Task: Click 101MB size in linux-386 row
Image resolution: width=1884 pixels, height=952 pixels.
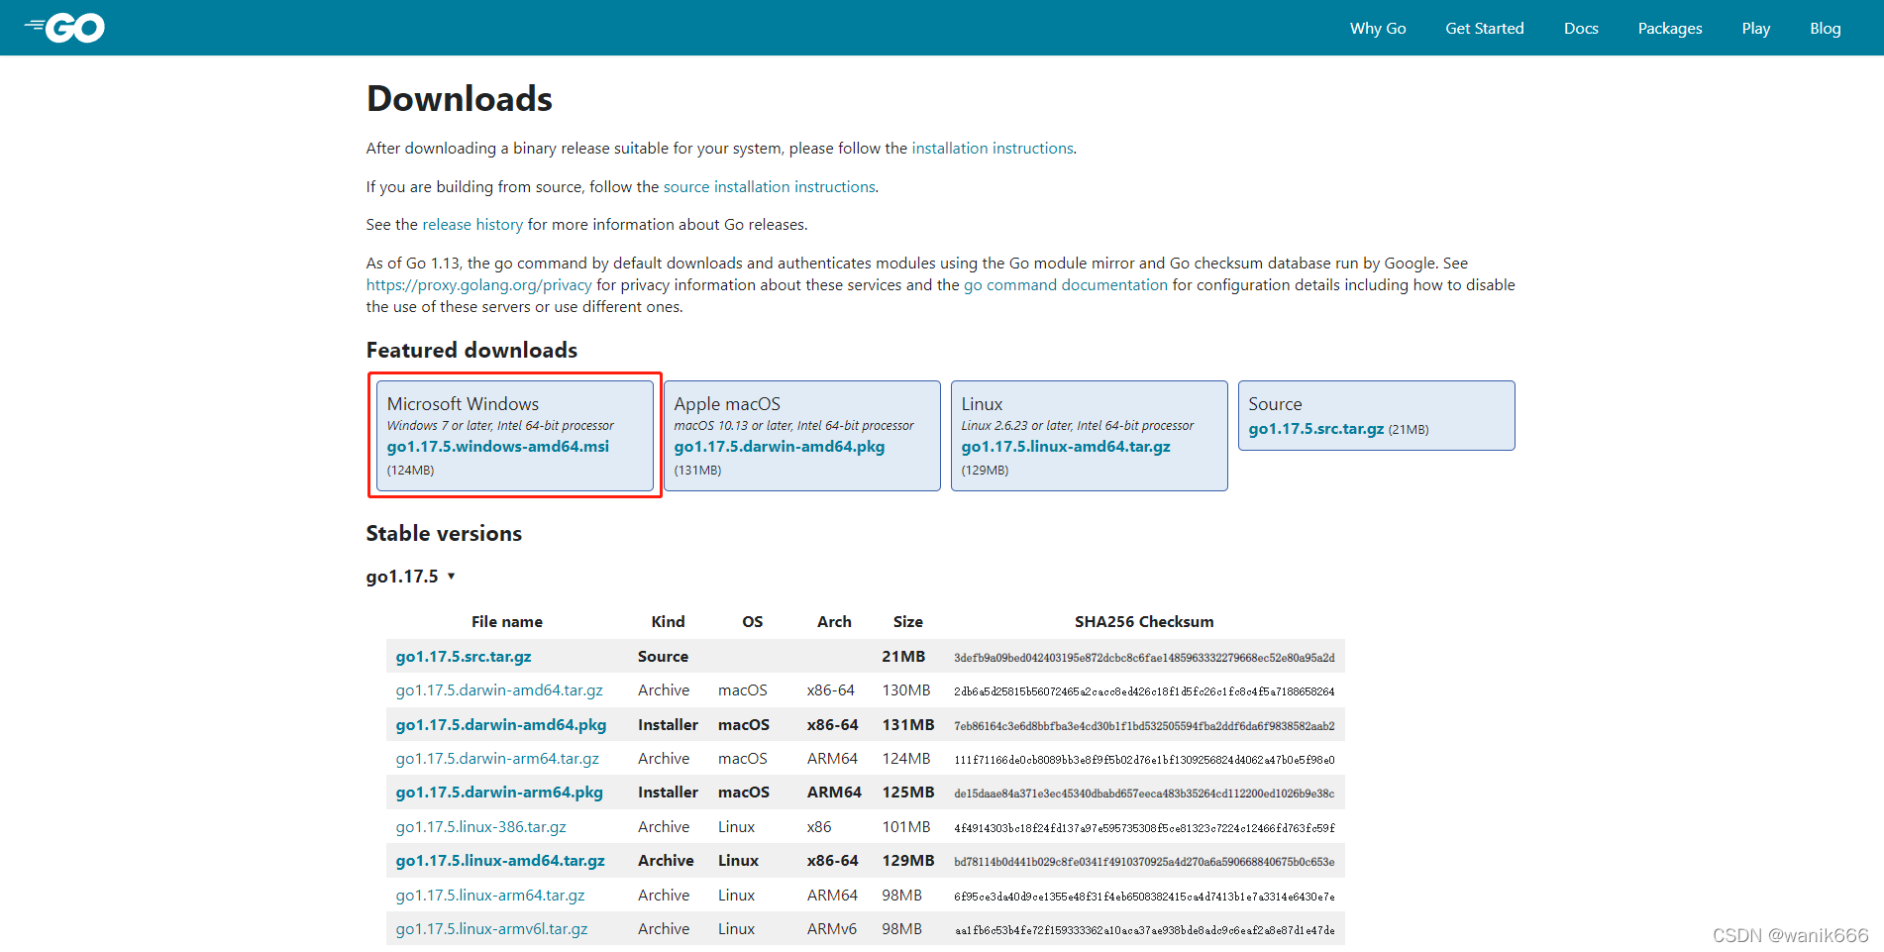Action: pyautogui.click(x=906, y=827)
